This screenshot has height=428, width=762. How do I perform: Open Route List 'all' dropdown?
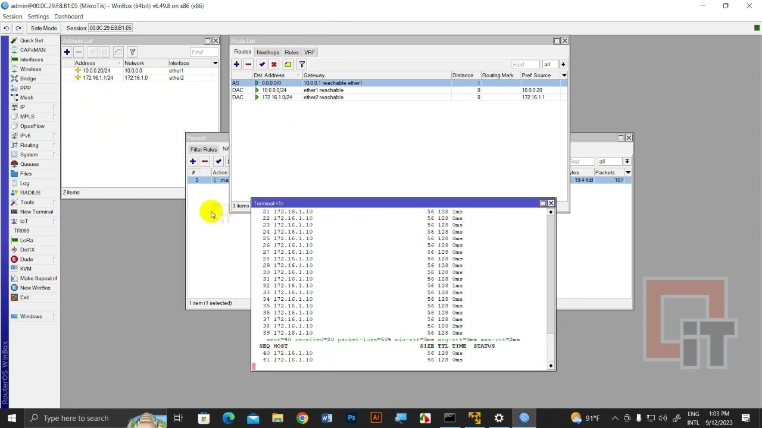tap(563, 64)
